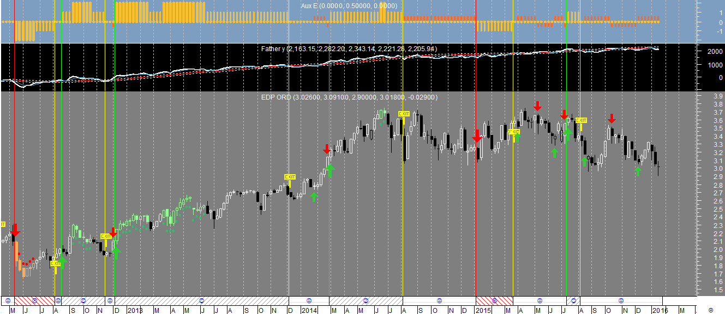Click the 2015 year label on time axis
This screenshot has height=314, width=725.
(483, 310)
